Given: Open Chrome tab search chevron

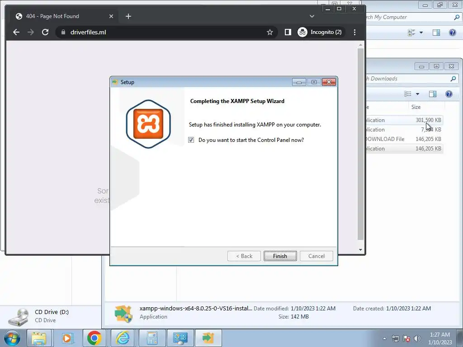Looking at the screenshot, I should point(312,16).
